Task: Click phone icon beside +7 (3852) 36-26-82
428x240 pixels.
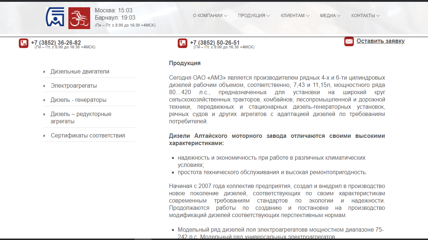Action: (x=24, y=43)
